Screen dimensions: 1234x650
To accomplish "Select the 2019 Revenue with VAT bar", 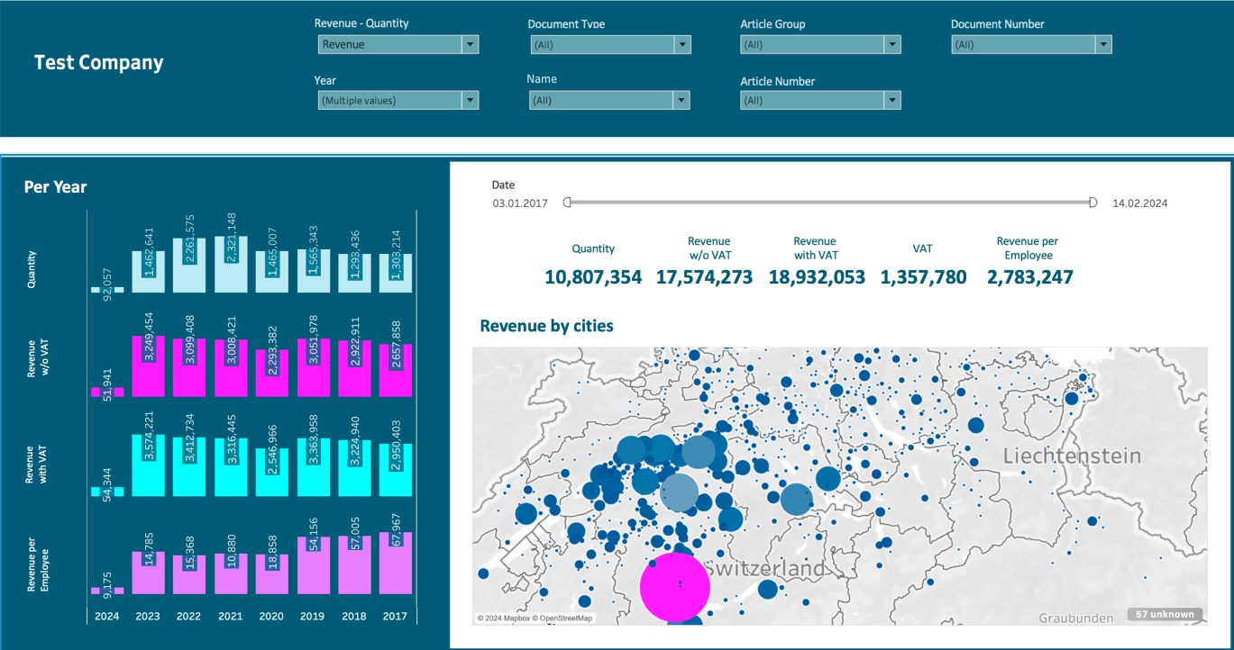I will click(x=313, y=467).
